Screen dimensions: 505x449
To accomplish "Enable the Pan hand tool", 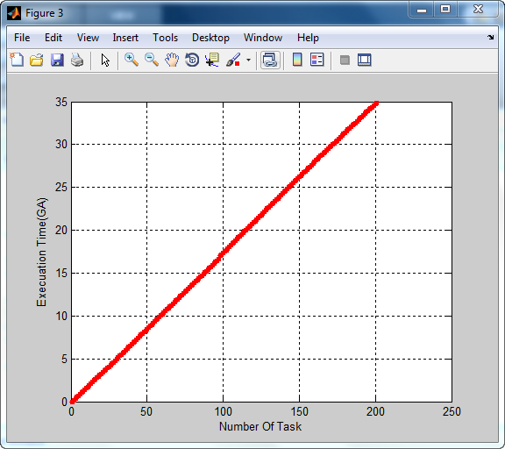I will pos(172,60).
